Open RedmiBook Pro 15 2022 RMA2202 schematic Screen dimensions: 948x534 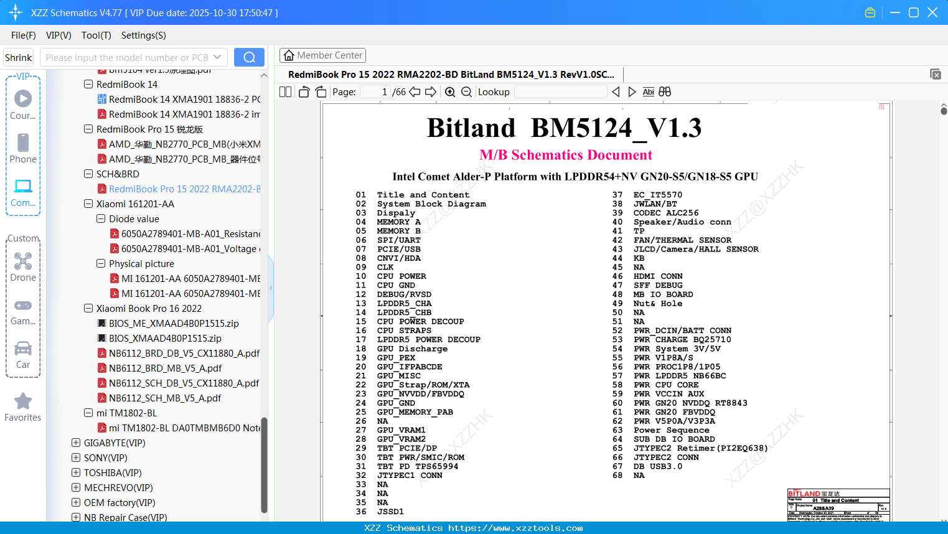(x=179, y=189)
